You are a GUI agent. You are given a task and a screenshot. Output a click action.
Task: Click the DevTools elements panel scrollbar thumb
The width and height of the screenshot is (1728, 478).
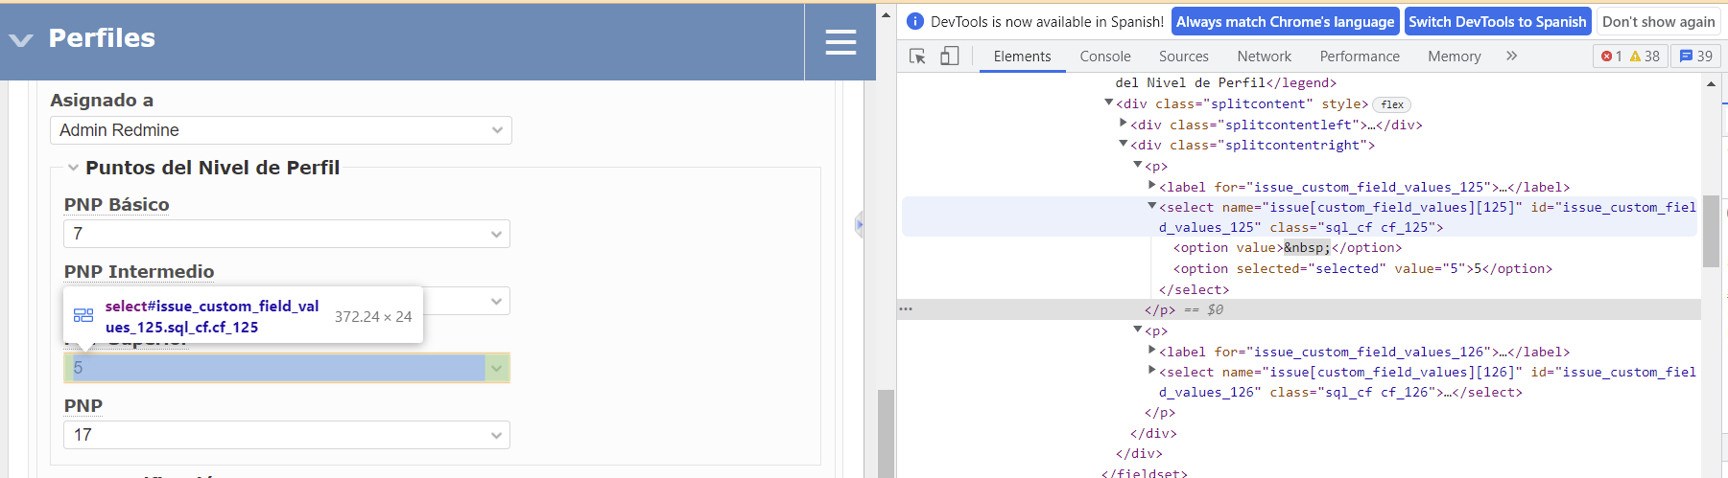pyautogui.click(x=1711, y=231)
